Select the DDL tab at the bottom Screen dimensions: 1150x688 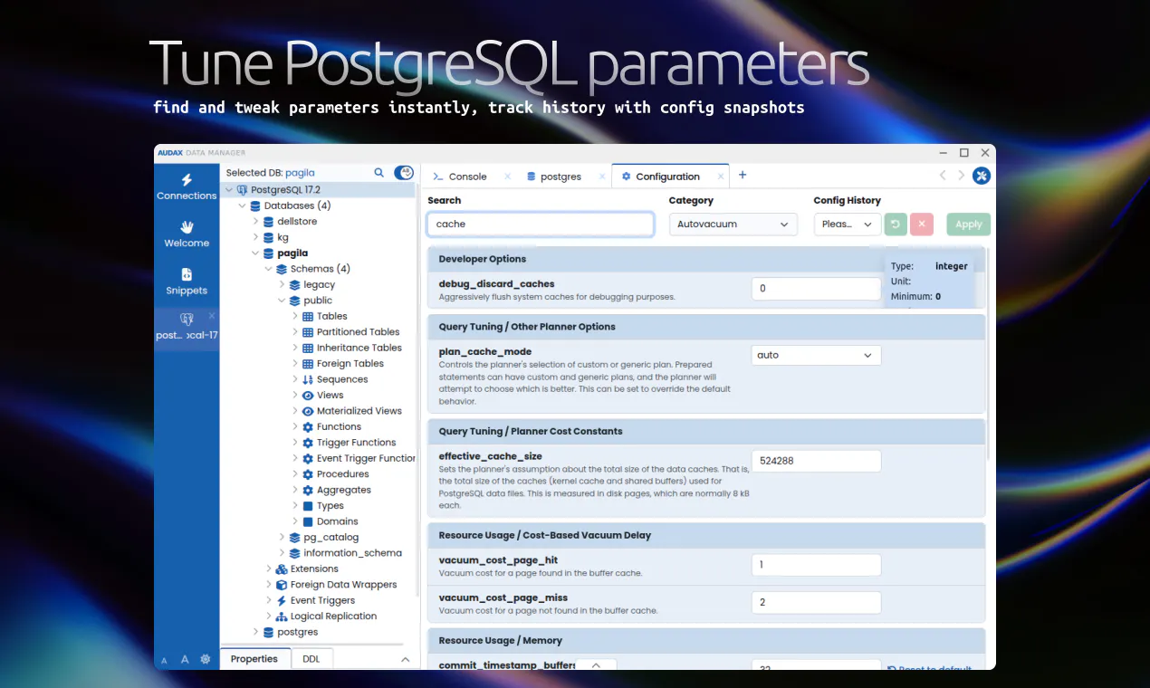(x=311, y=659)
